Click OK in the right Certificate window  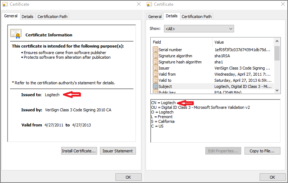(x=273, y=177)
